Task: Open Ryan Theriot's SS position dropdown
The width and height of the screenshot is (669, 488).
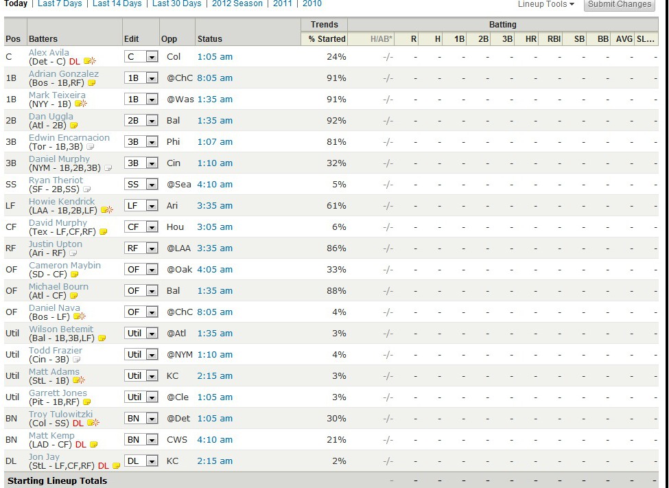Action: (141, 185)
